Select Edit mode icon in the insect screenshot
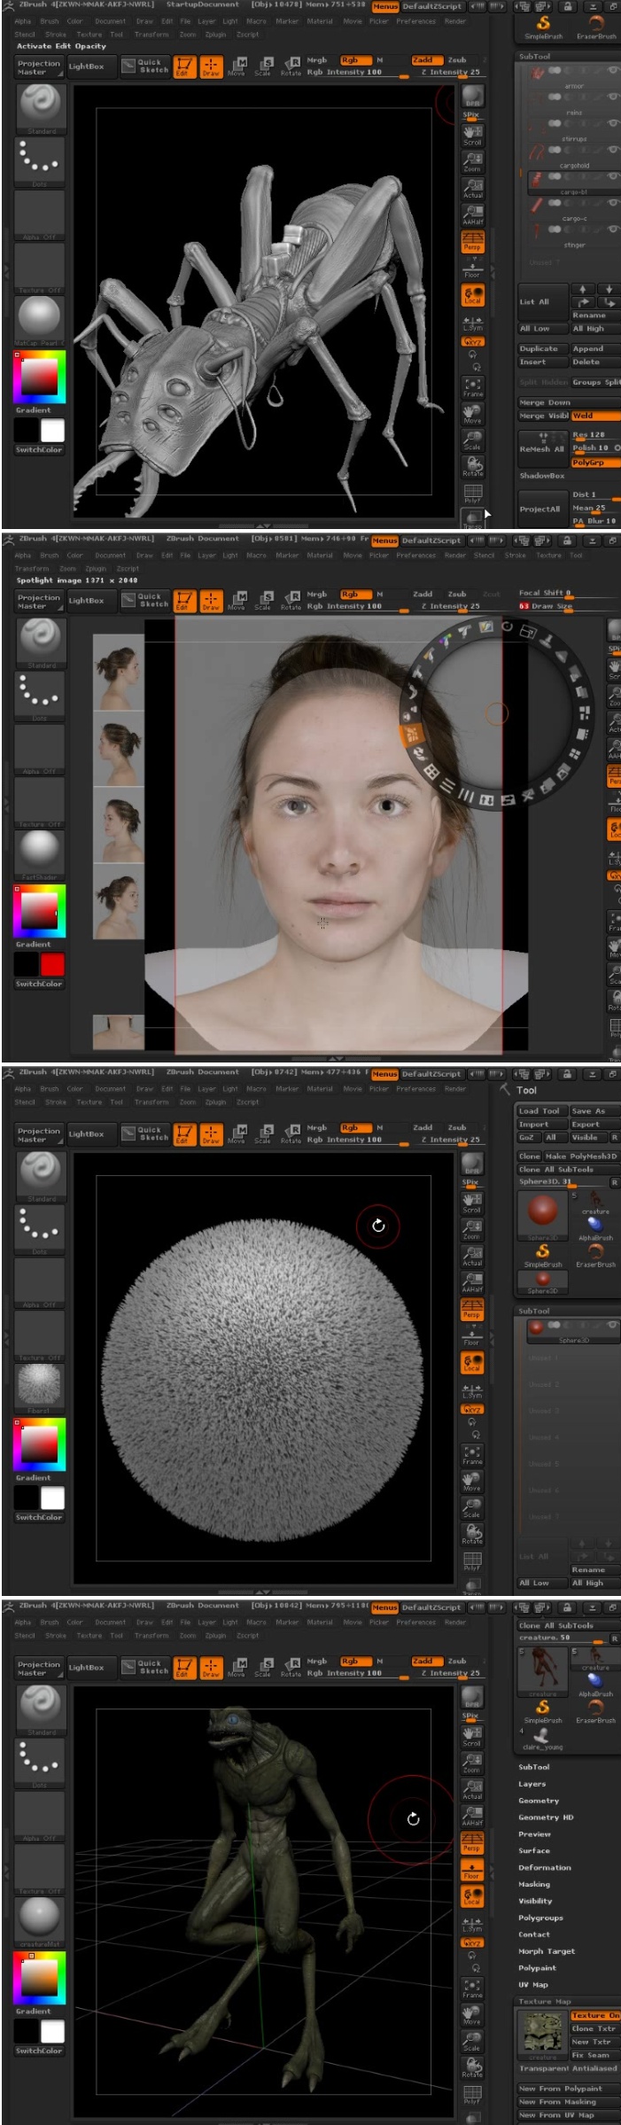Image resolution: width=621 pixels, height=2125 pixels. coord(183,66)
